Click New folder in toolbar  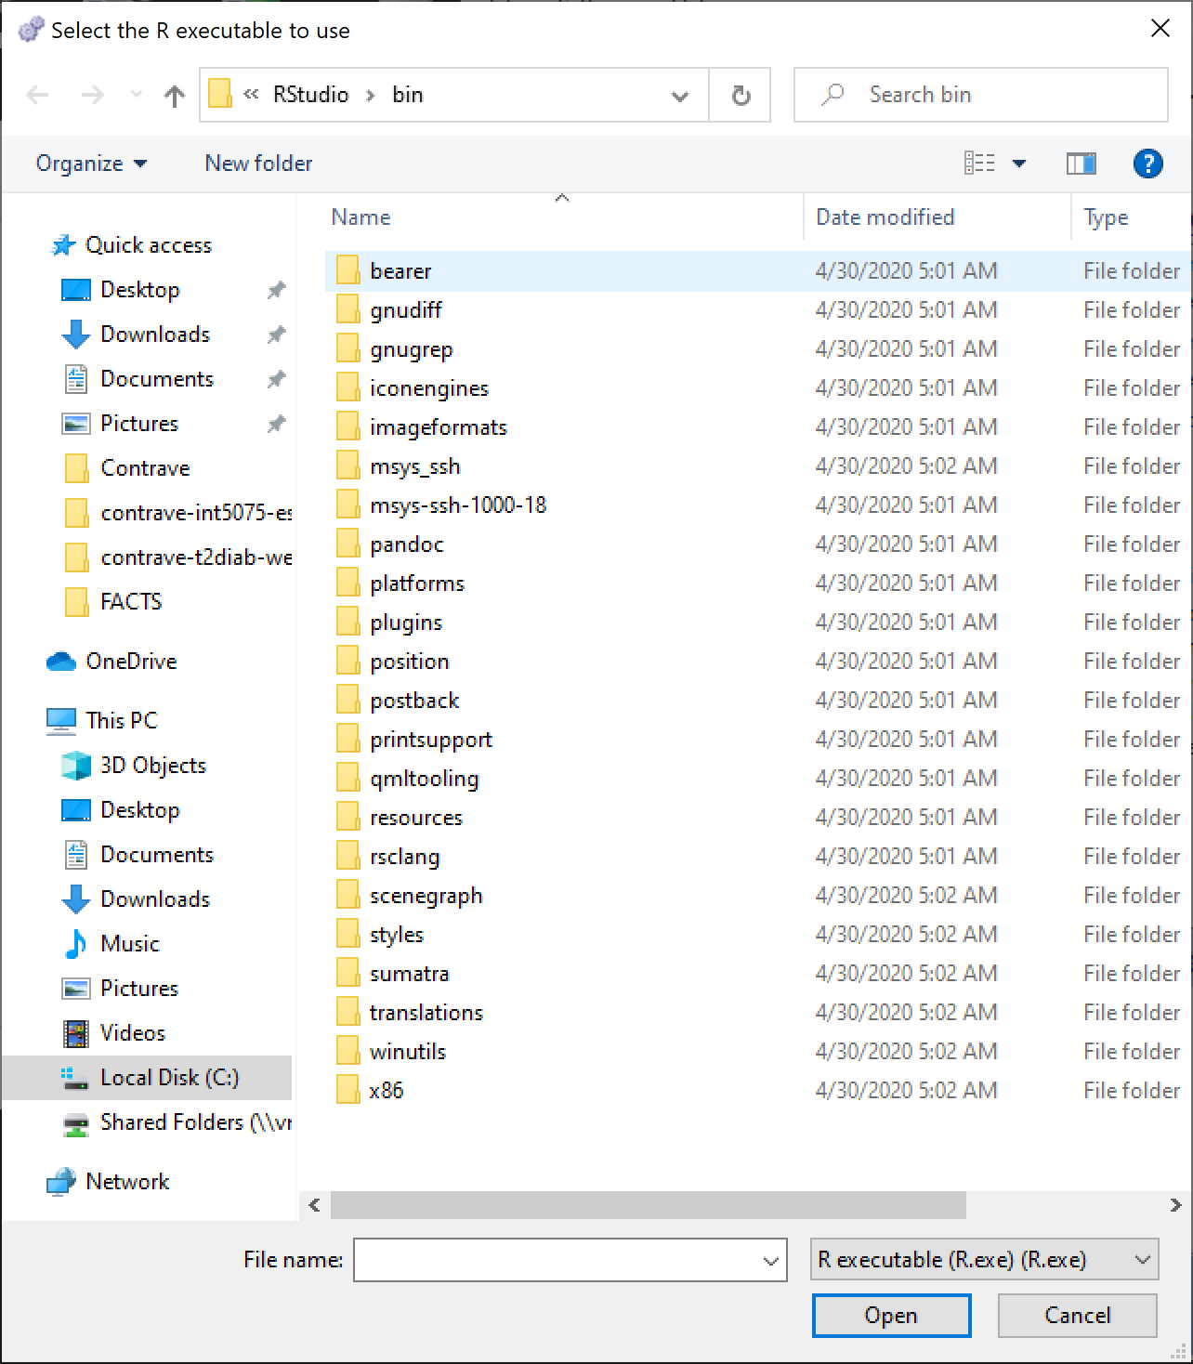pos(258,164)
